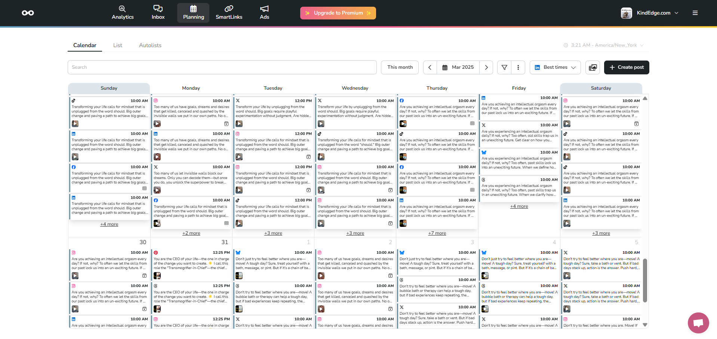Open the chat support bubble
717x339 pixels.
698,323
